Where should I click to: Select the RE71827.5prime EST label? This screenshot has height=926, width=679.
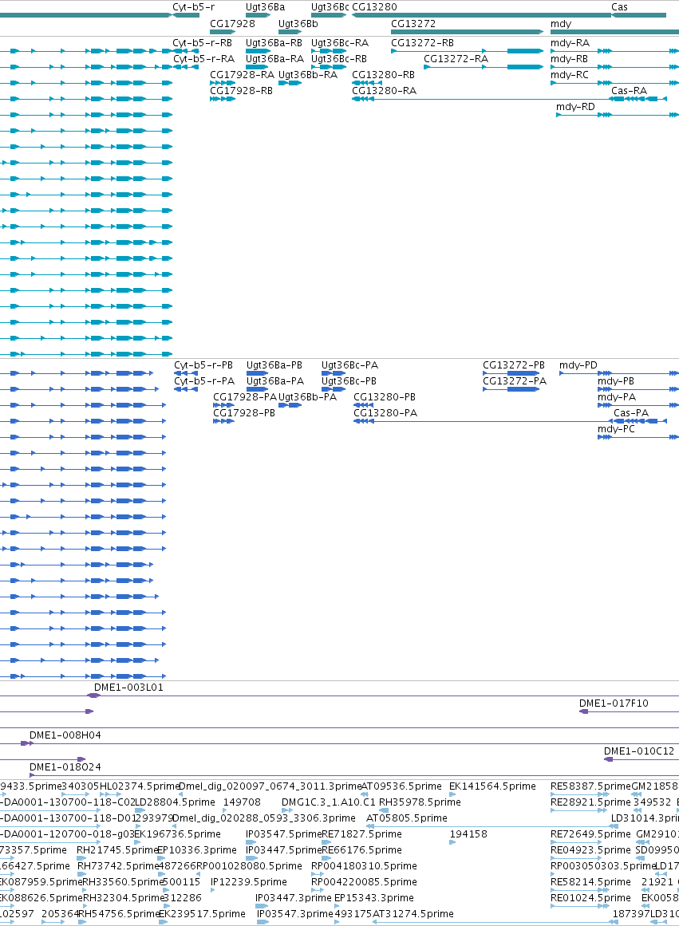[x=361, y=834]
